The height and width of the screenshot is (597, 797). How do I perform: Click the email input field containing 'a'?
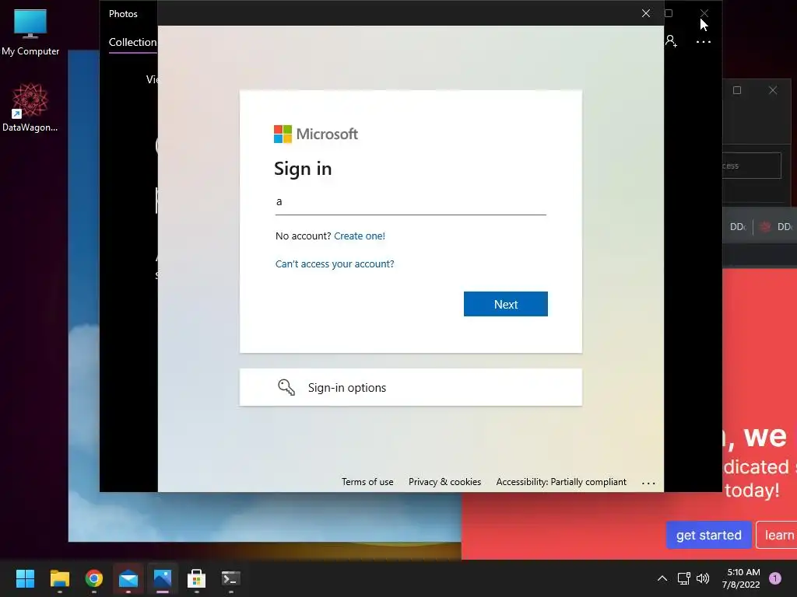[411, 202]
